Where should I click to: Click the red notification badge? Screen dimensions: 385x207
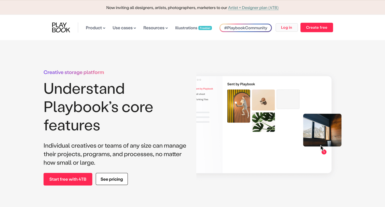click(x=324, y=152)
